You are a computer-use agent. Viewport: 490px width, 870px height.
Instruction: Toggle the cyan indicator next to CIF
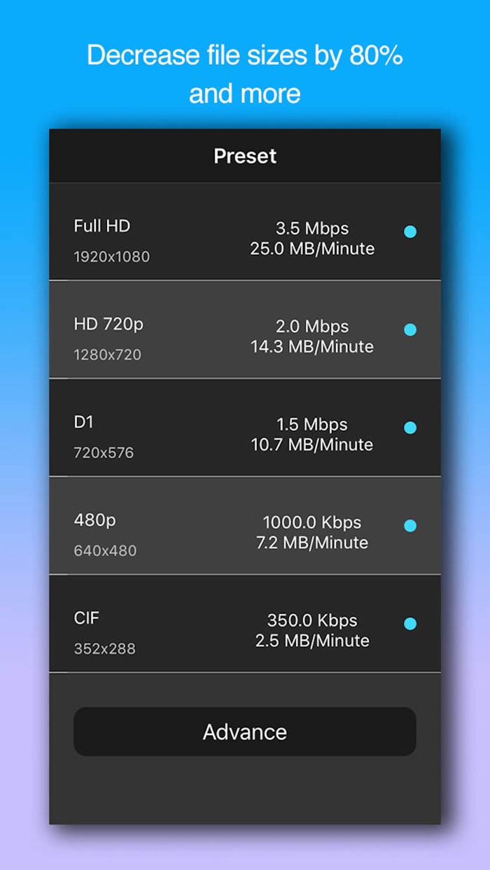410,623
